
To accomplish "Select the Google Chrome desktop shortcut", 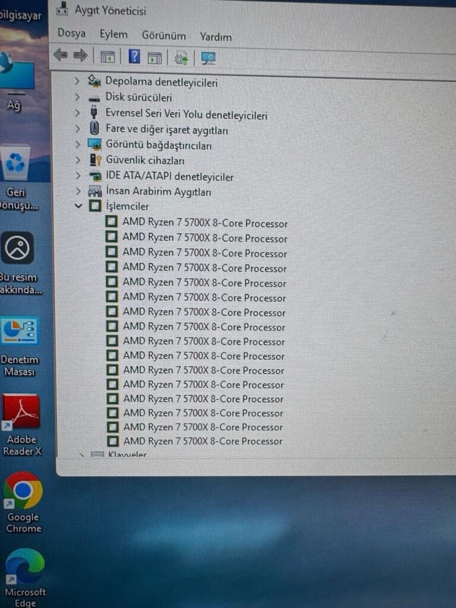I will coord(23,502).
